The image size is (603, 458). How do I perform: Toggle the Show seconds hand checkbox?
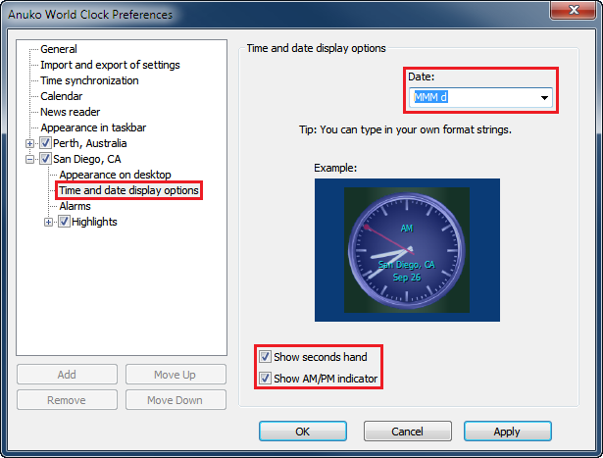[266, 358]
